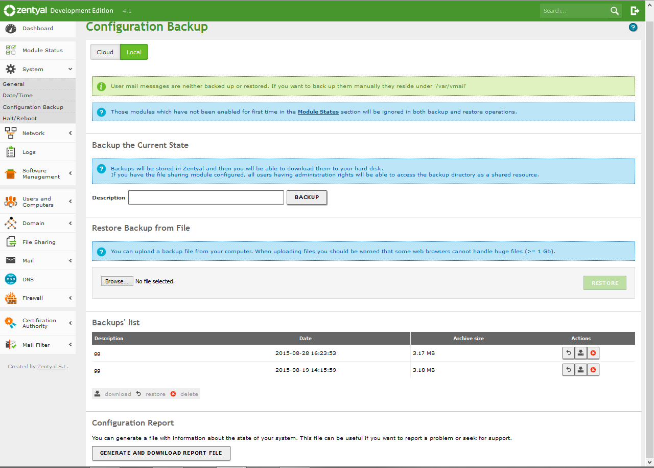
Task: Open the Dashboard gauge icon
Action: (11, 29)
